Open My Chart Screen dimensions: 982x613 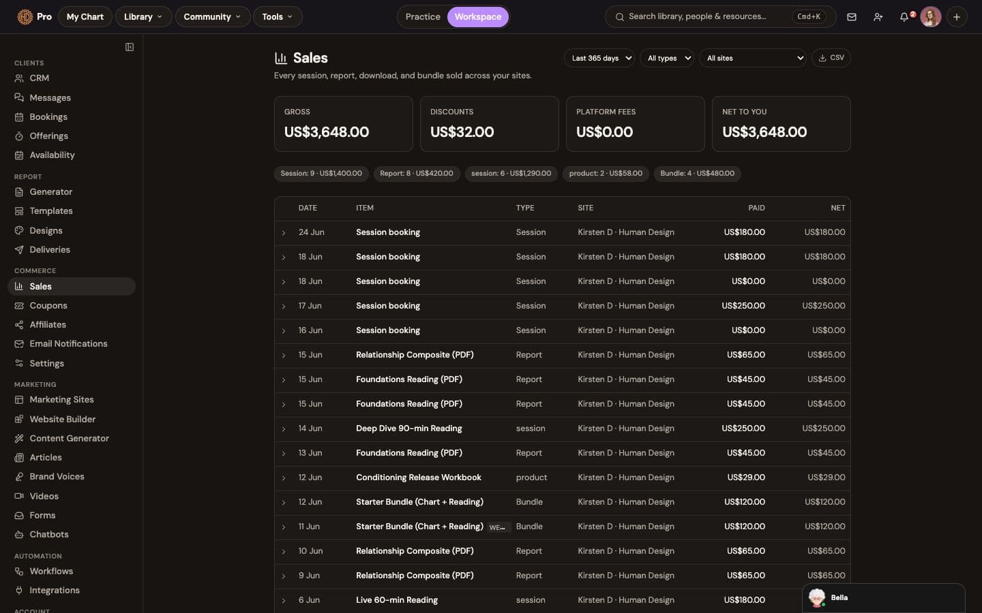point(85,17)
